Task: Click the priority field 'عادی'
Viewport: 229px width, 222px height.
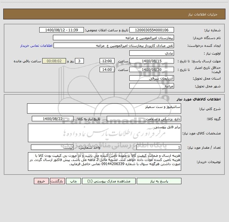Action: click(x=152, y=53)
